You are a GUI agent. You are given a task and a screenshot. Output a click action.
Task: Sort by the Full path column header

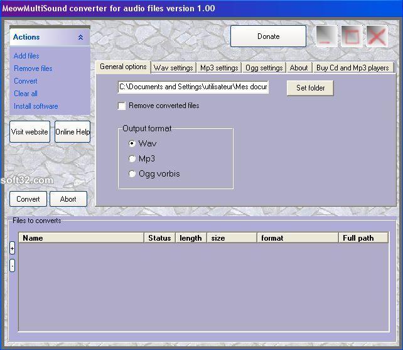(x=363, y=238)
